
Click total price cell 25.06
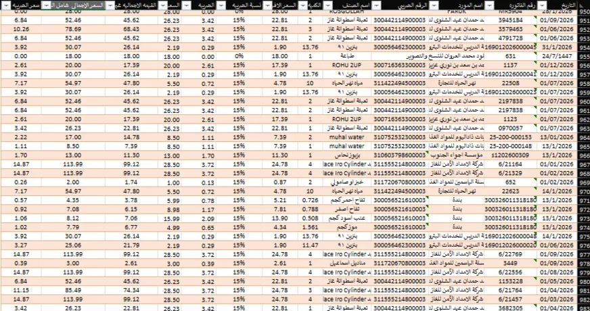pyautogui.click(x=73, y=245)
